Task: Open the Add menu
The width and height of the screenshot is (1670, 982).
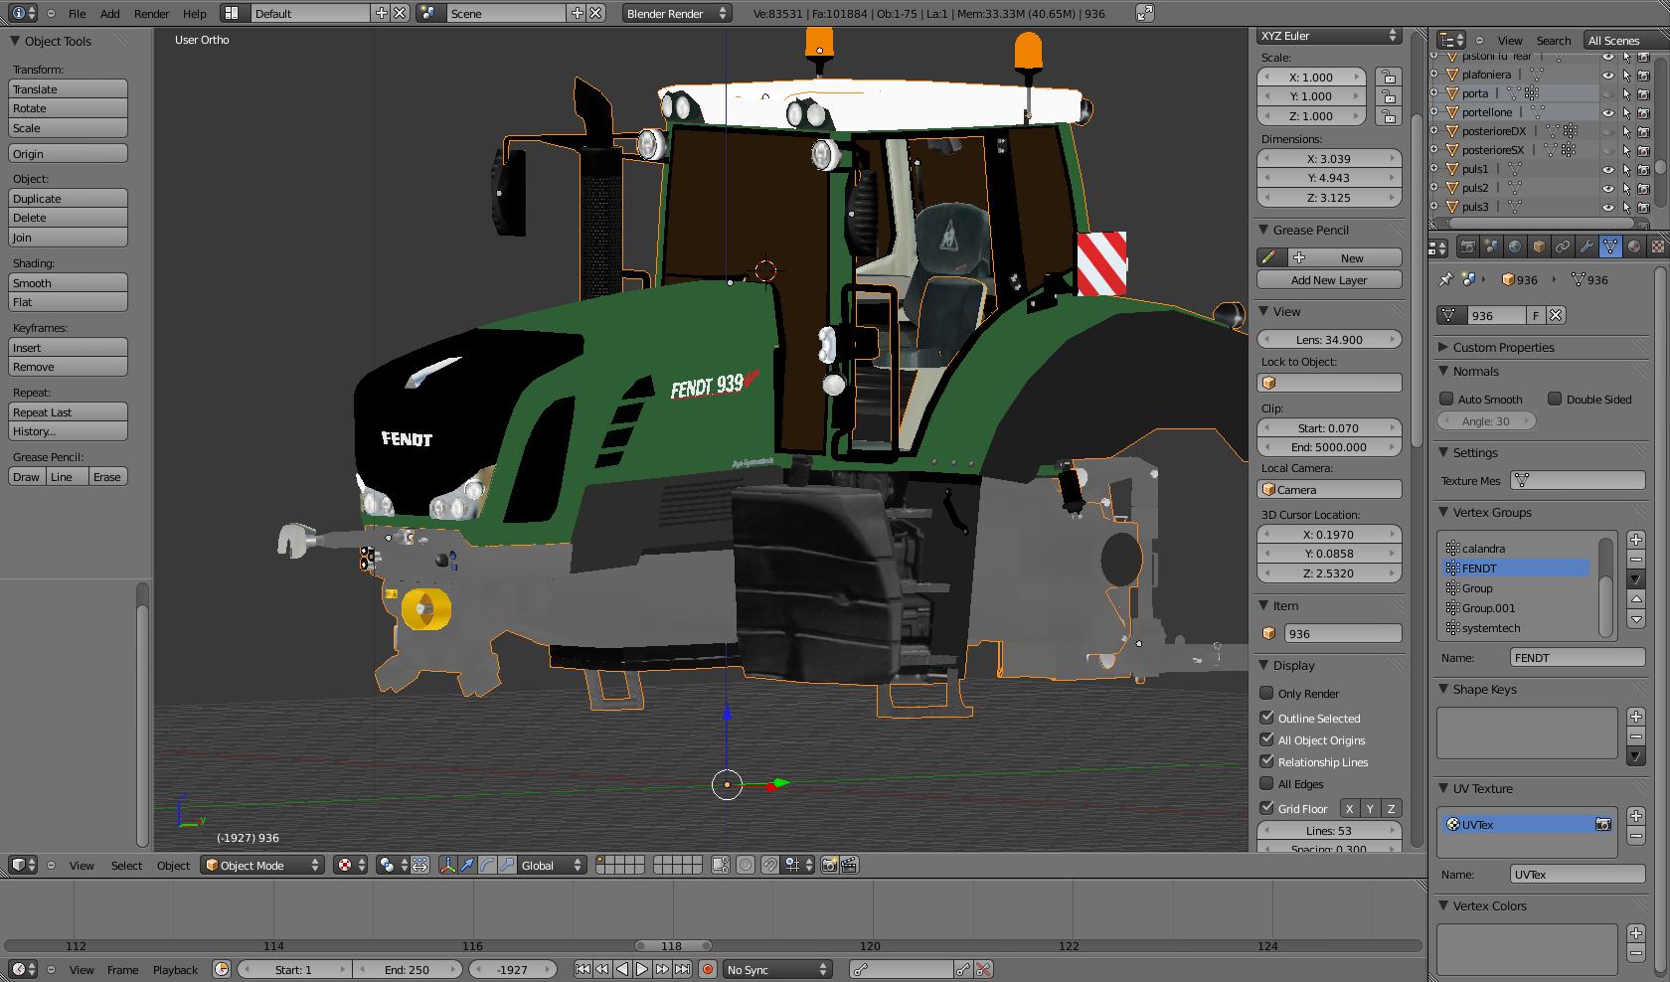Action: [110, 14]
